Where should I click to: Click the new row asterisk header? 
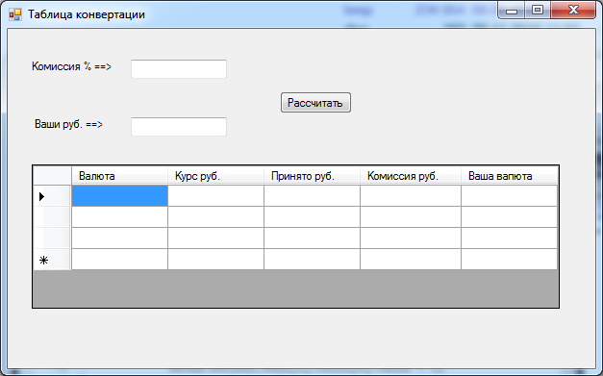tap(52, 260)
